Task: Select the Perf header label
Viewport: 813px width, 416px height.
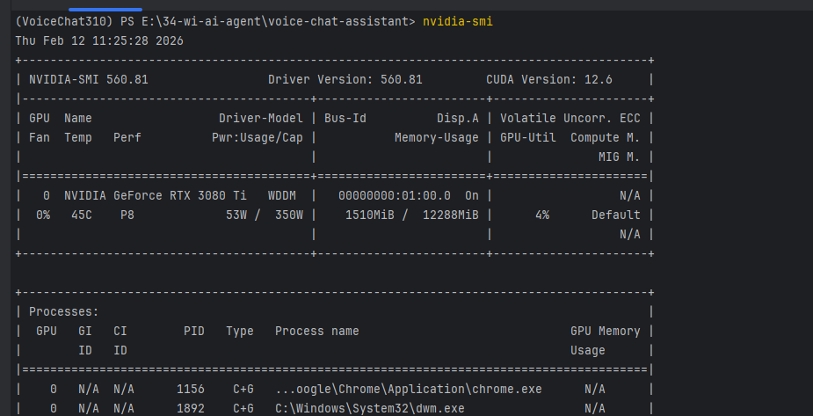Action: (x=127, y=138)
